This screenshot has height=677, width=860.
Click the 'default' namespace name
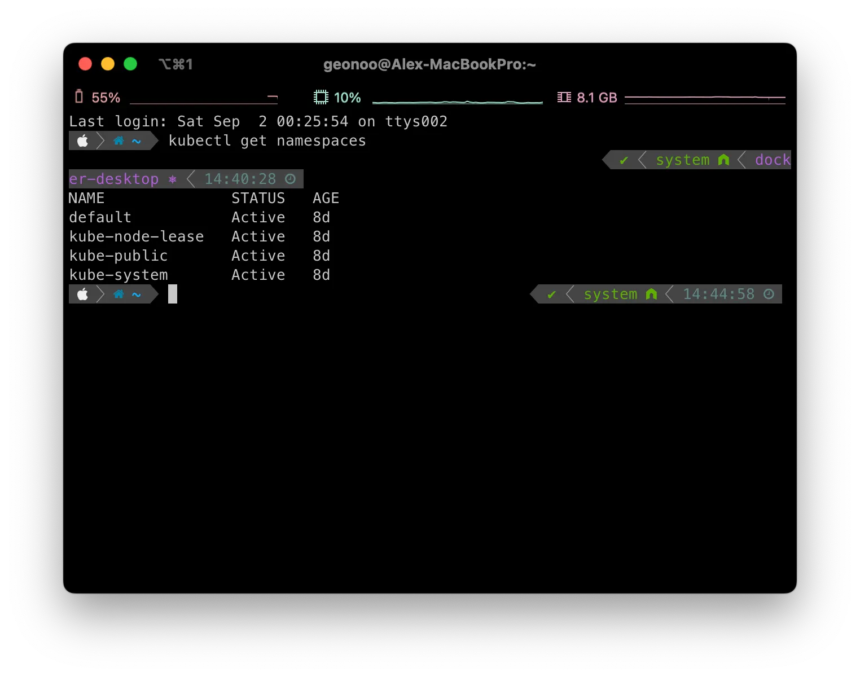click(100, 217)
